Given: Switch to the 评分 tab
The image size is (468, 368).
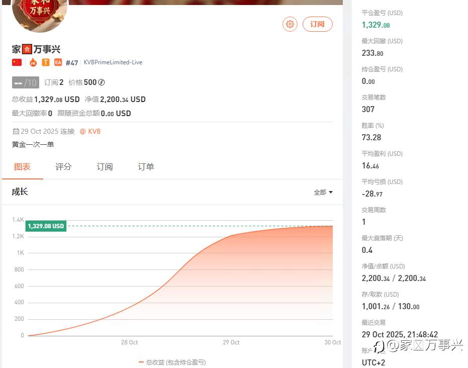Looking at the screenshot, I should point(63,167).
